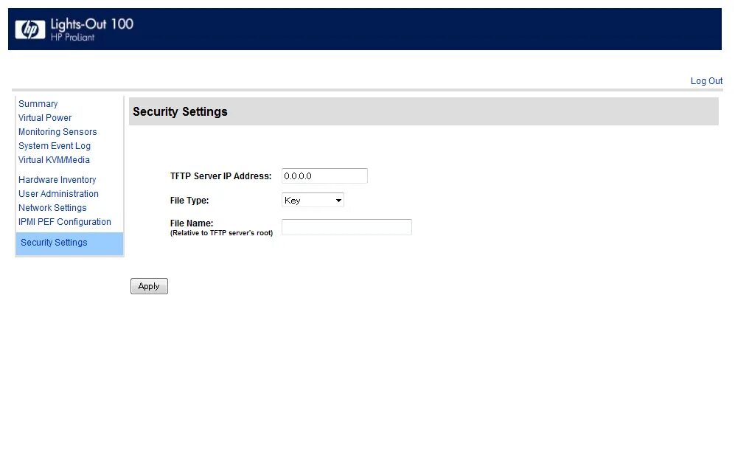Click the Apply button
This screenshot has width=735, height=472.
(149, 286)
